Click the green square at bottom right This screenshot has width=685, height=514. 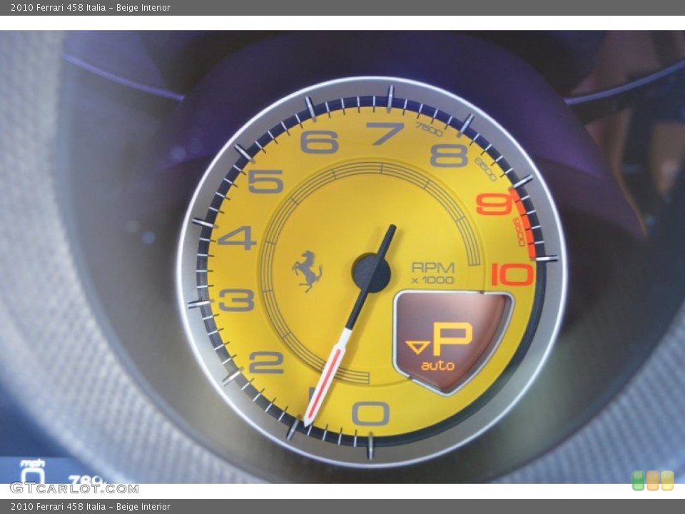(638, 480)
